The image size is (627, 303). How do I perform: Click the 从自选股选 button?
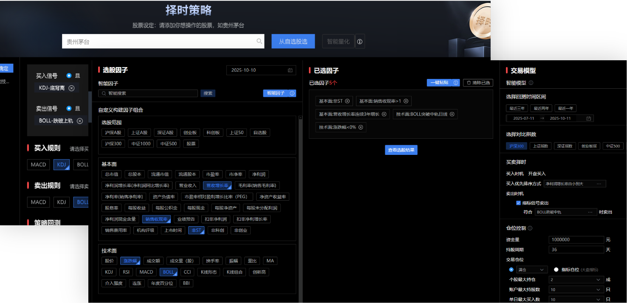click(293, 42)
